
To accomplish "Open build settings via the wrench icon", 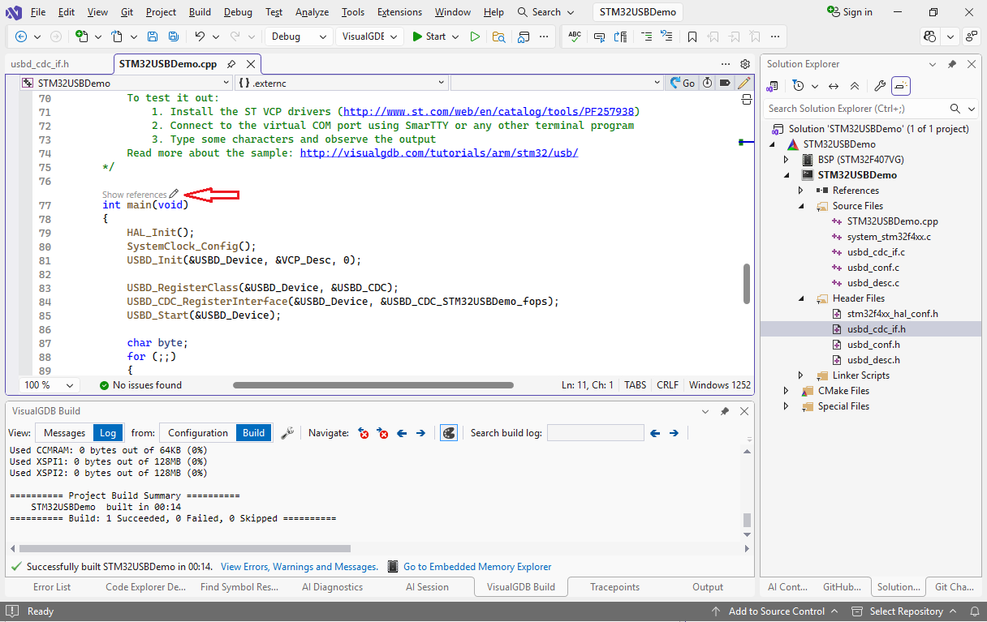I will [x=287, y=433].
